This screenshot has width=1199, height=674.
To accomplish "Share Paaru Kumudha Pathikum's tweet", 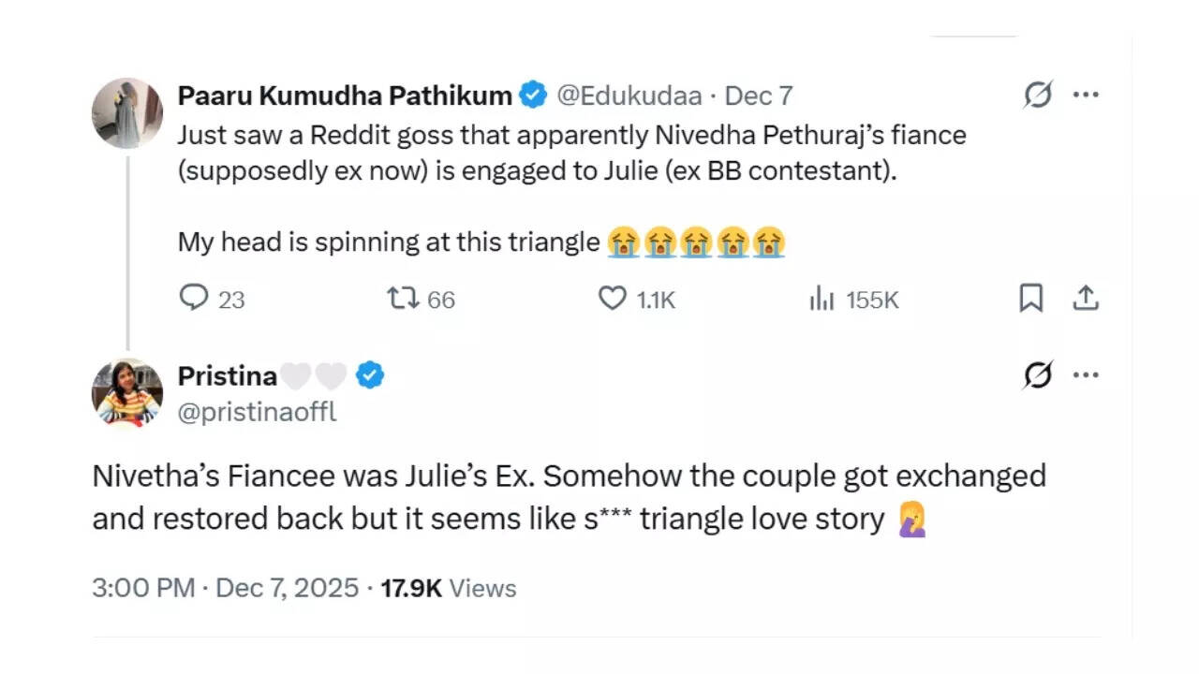I will click(1085, 299).
